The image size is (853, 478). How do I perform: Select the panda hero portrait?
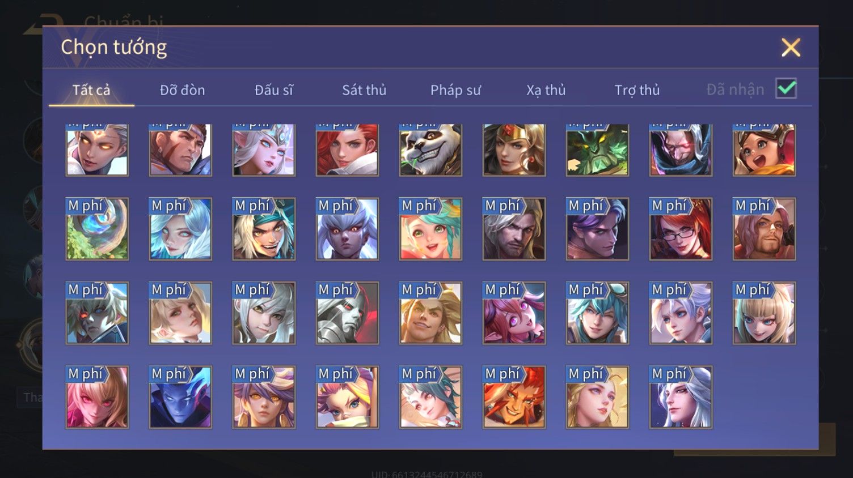(x=430, y=150)
